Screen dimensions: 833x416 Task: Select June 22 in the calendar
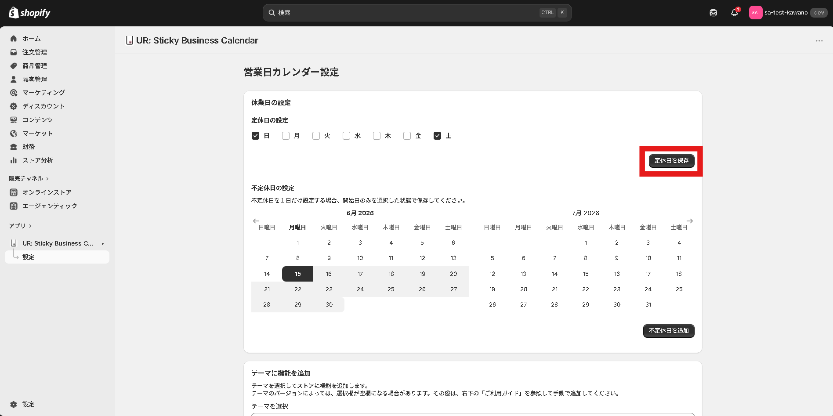[x=298, y=289]
